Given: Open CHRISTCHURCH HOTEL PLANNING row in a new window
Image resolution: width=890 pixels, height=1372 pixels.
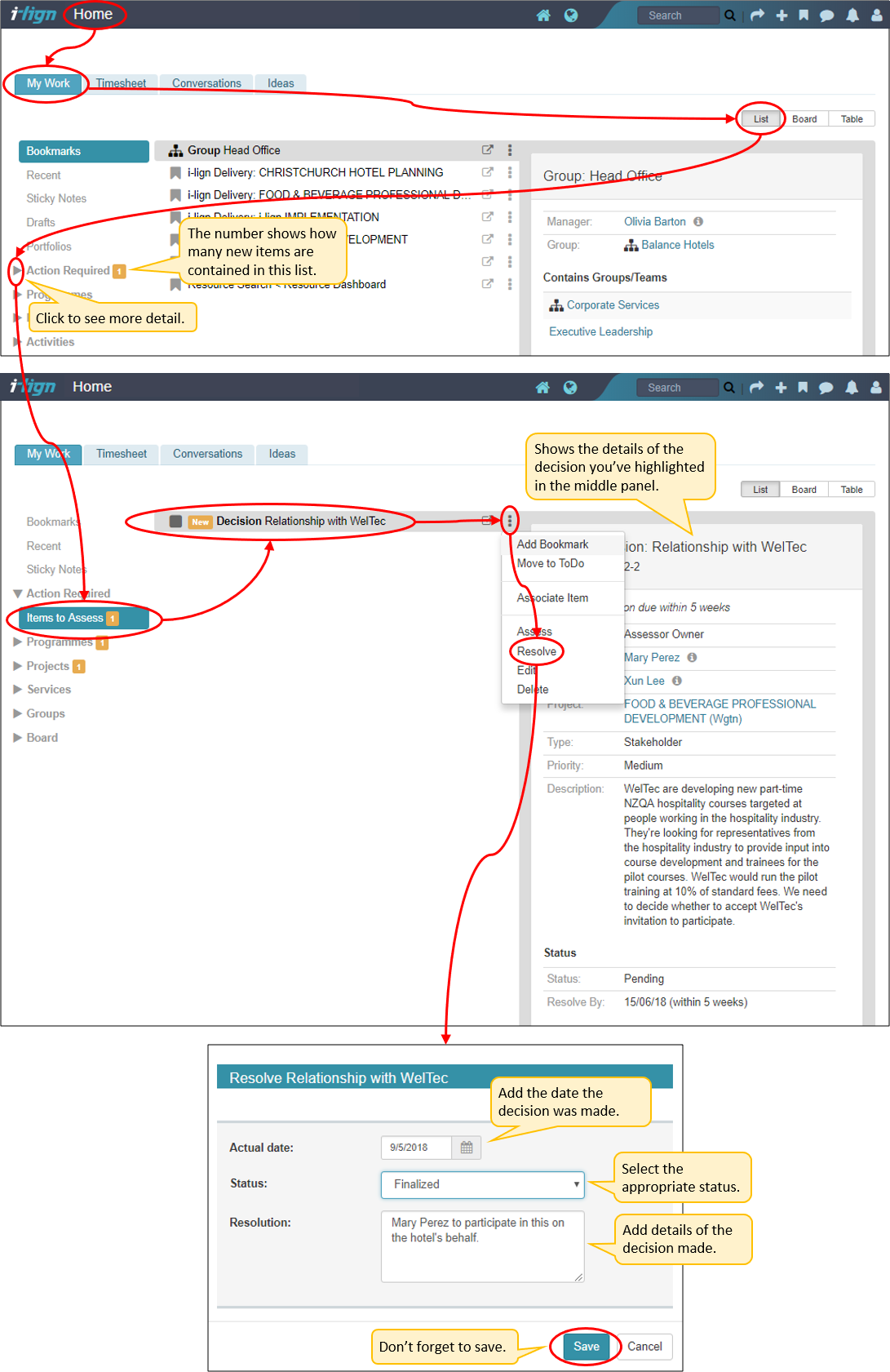Looking at the screenshot, I should pos(488,172).
